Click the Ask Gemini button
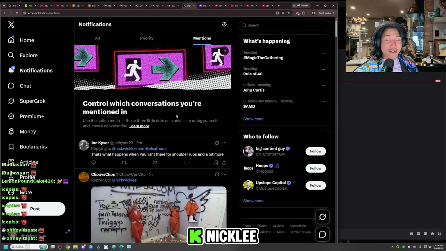 click(x=300, y=6)
